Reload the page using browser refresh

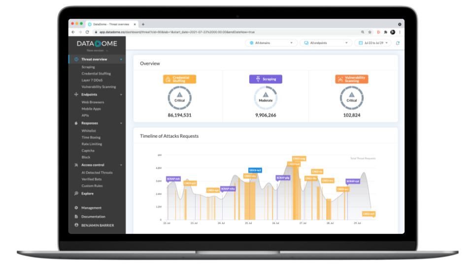click(x=88, y=32)
